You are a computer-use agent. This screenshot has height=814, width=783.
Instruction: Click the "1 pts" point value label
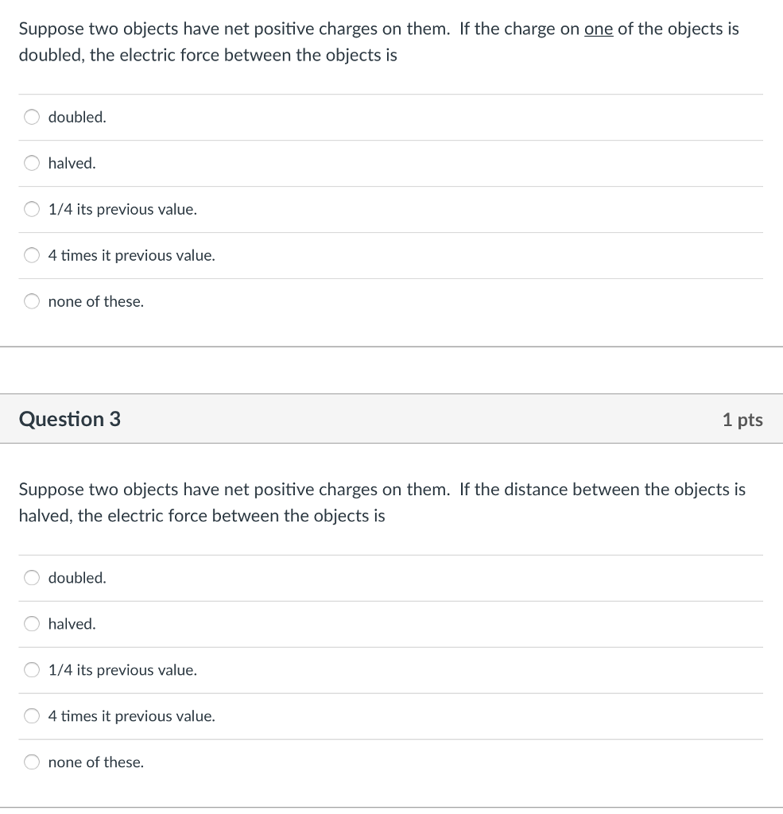pos(742,420)
